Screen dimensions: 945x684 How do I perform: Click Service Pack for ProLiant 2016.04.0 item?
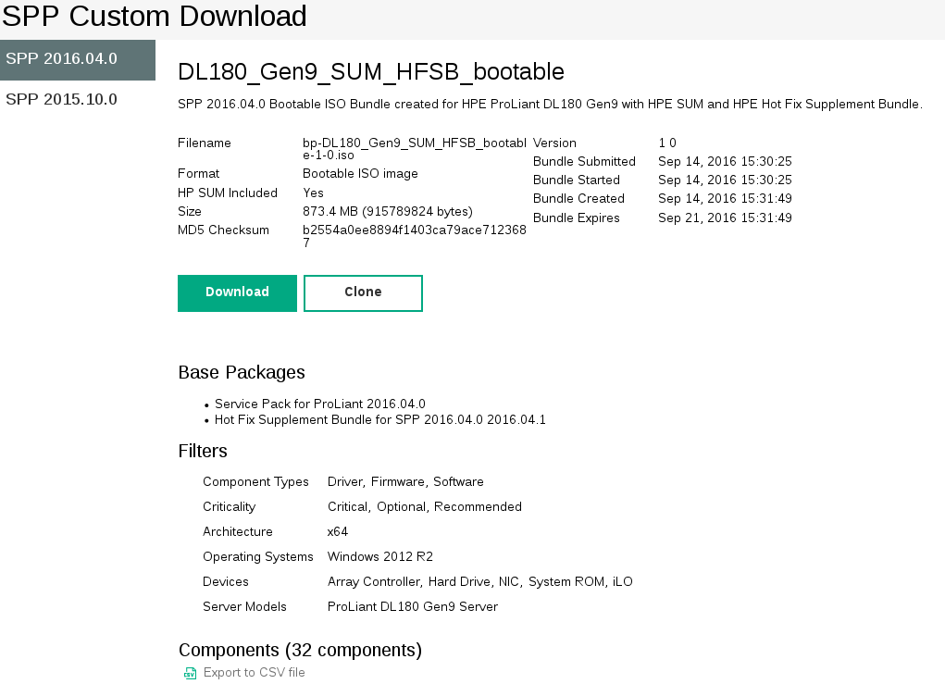pos(319,404)
